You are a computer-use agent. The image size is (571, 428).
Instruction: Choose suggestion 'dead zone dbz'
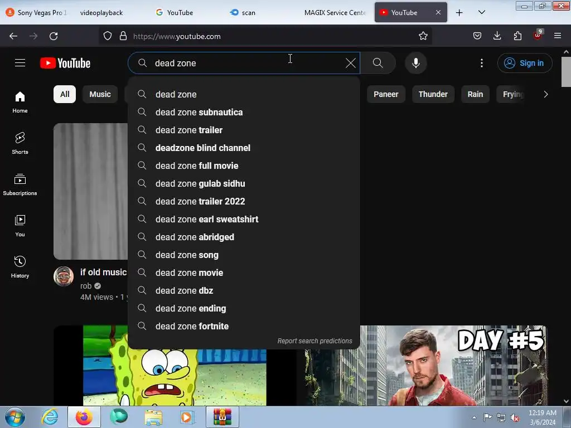(244, 290)
